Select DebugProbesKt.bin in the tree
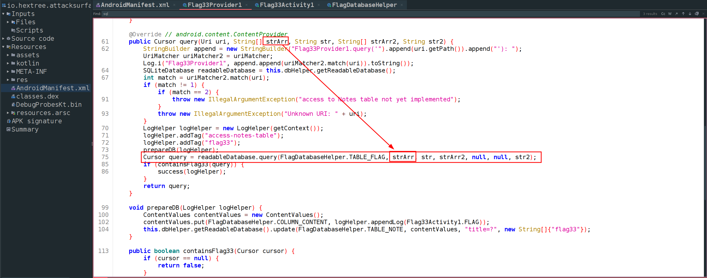The image size is (707, 278). tap(48, 104)
